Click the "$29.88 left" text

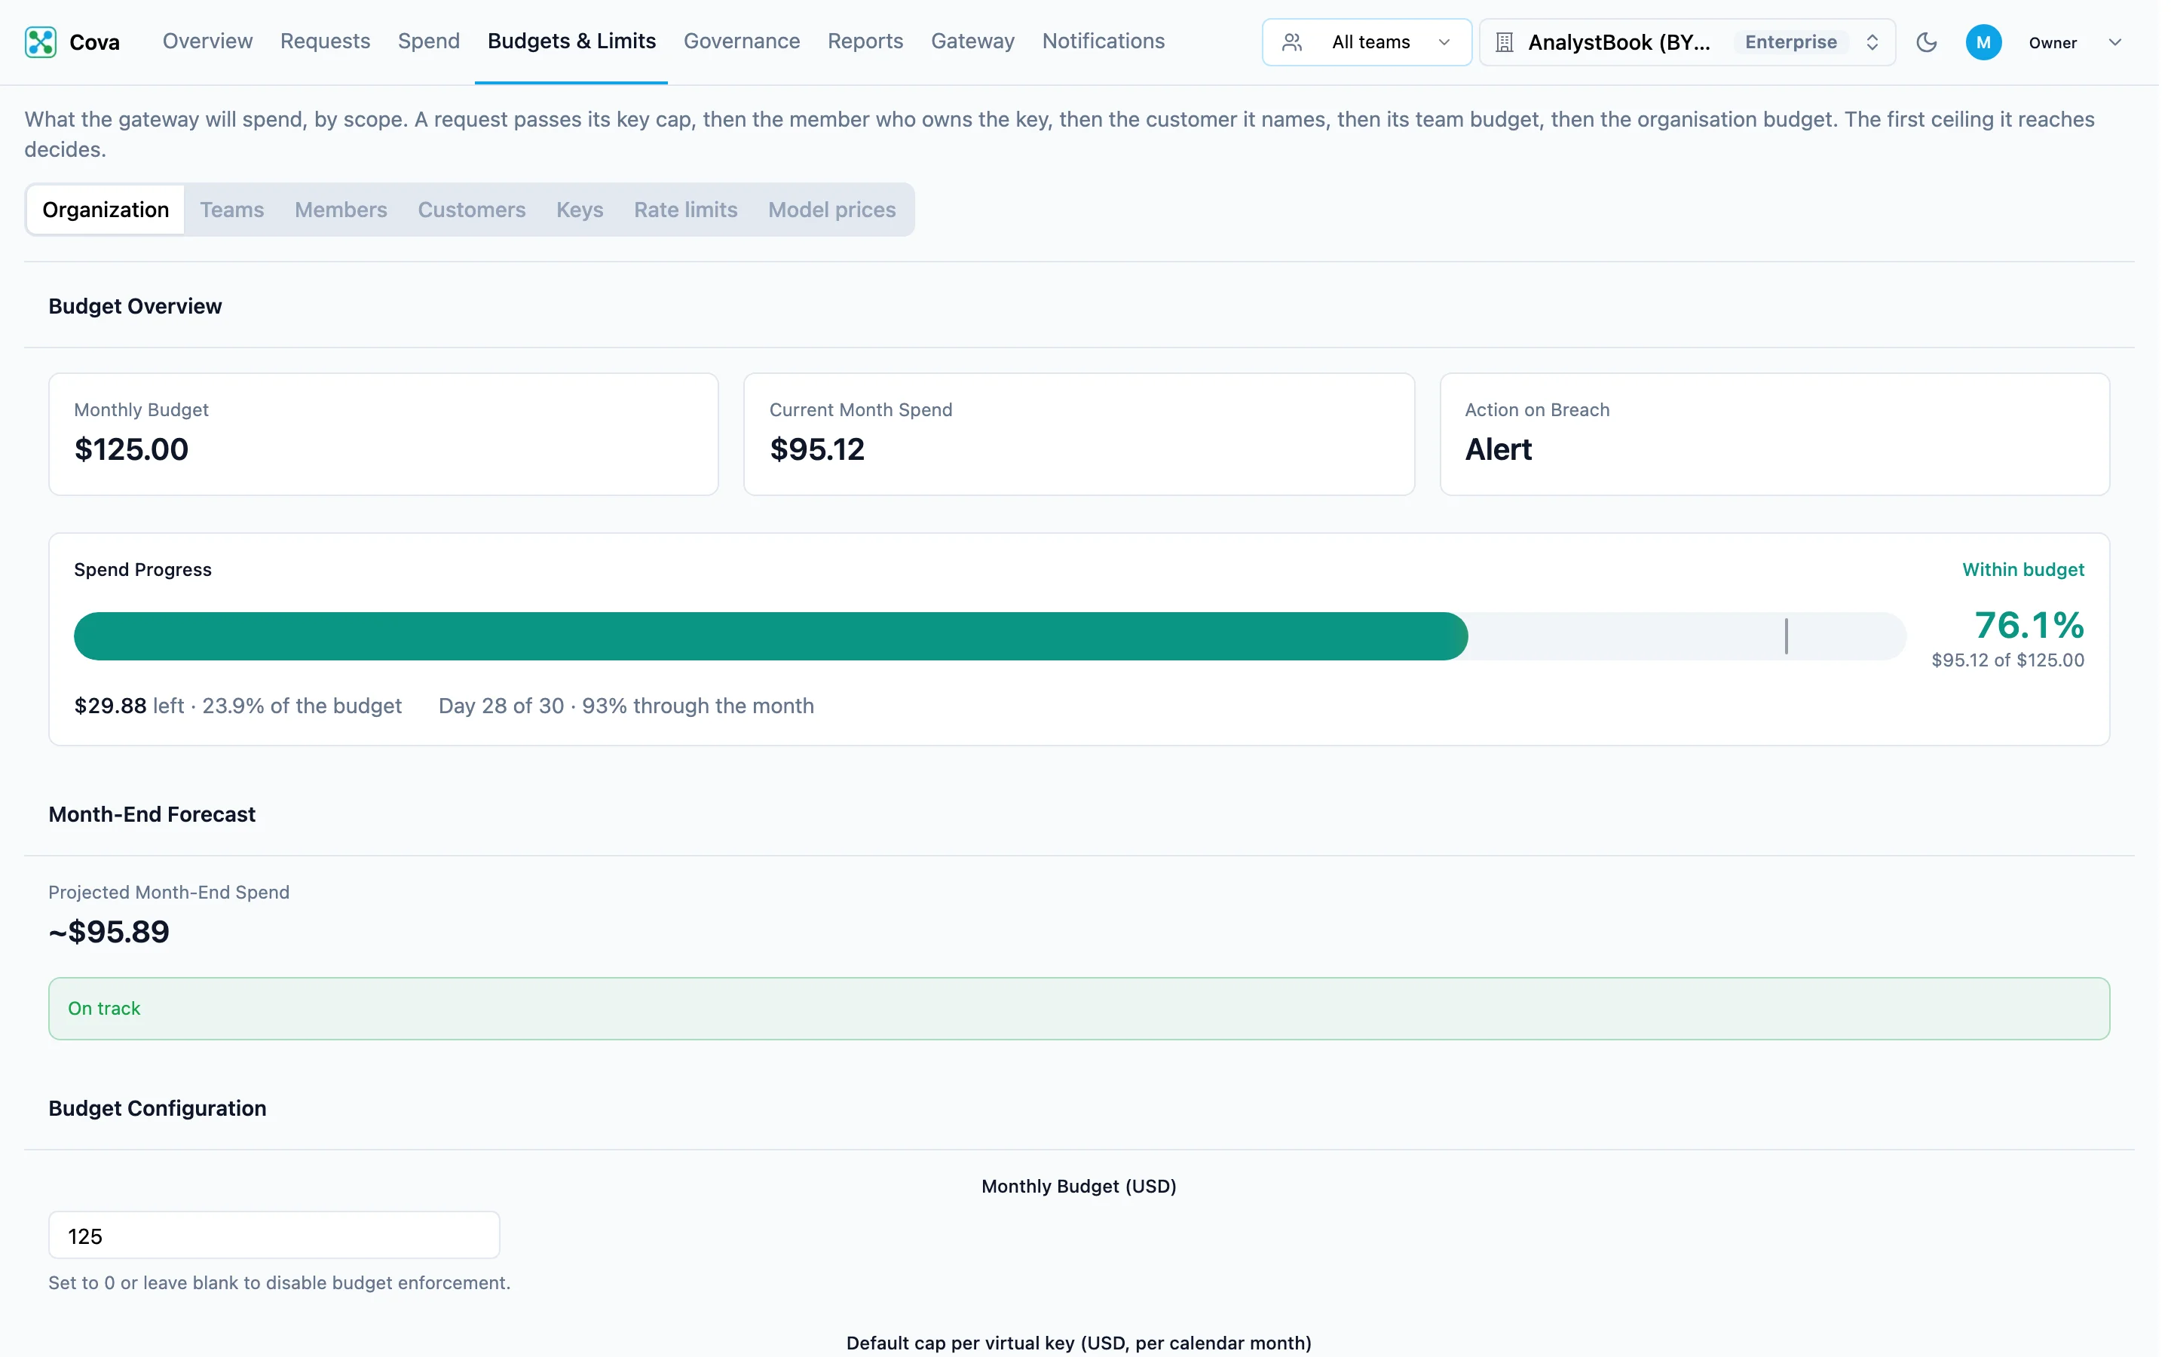tap(129, 706)
